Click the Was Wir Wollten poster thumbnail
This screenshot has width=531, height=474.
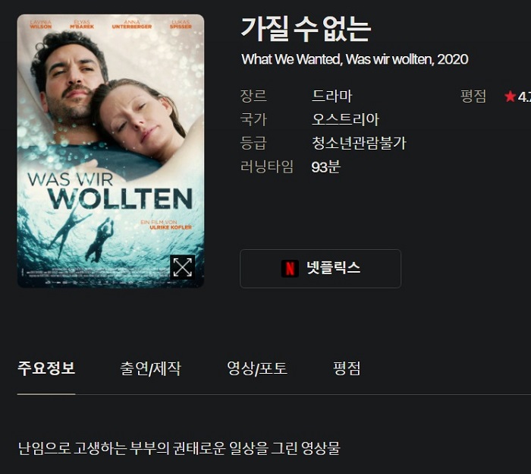point(111,151)
